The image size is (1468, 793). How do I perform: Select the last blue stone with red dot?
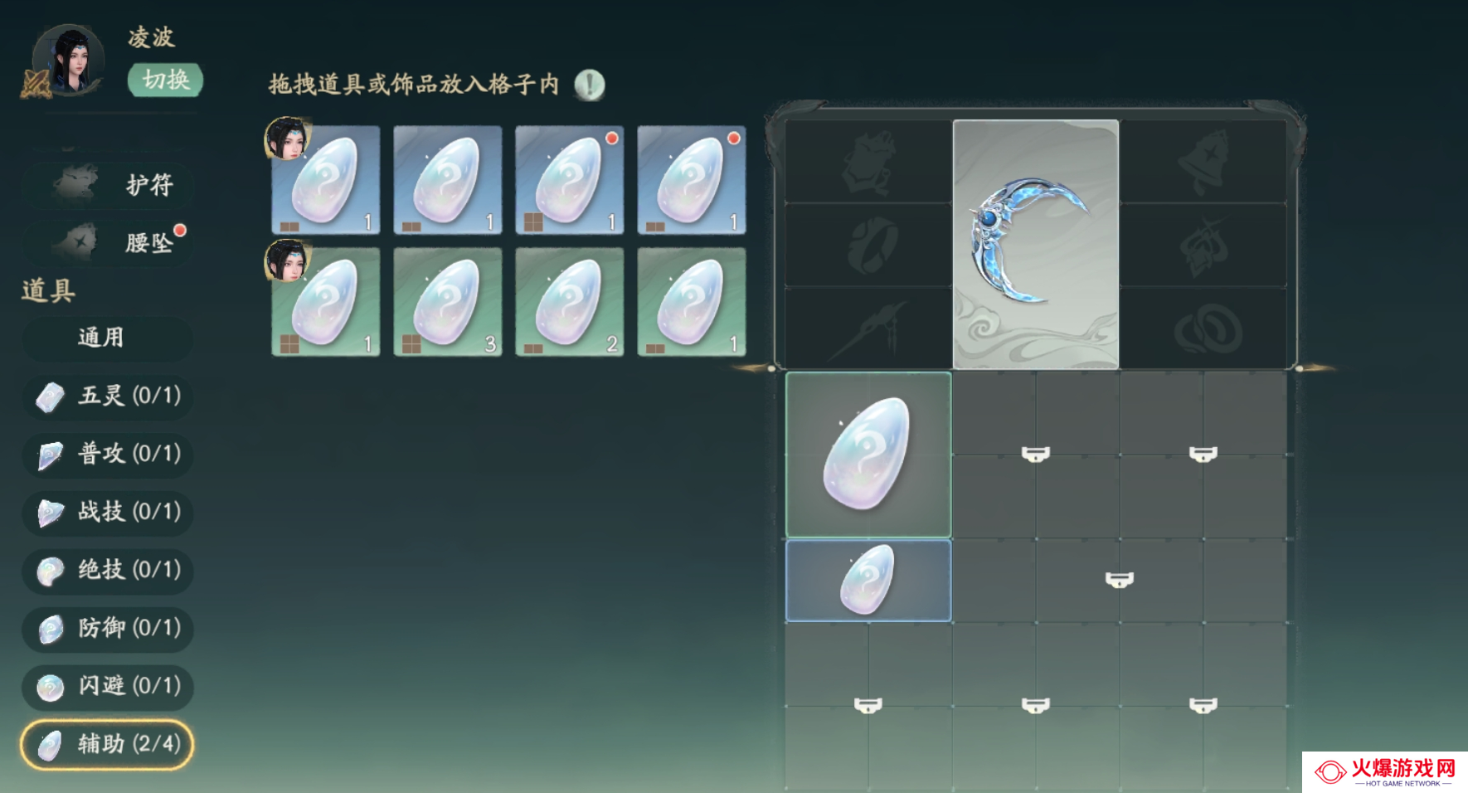tap(692, 180)
